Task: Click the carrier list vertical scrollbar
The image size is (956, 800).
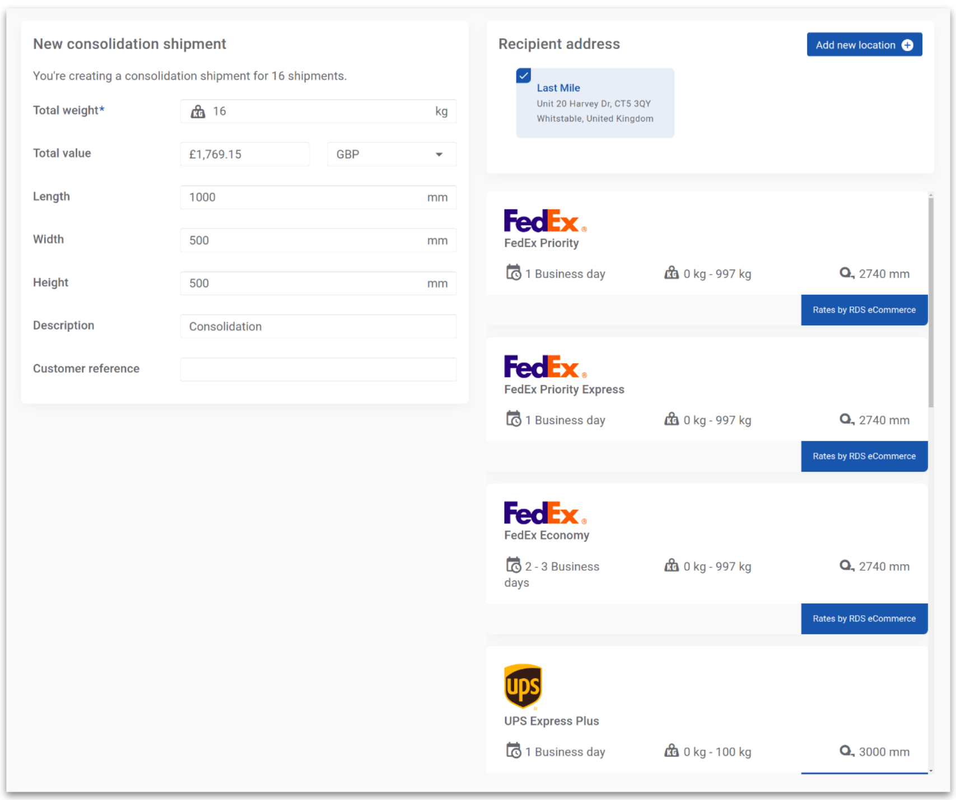Action: (x=930, y=303)
